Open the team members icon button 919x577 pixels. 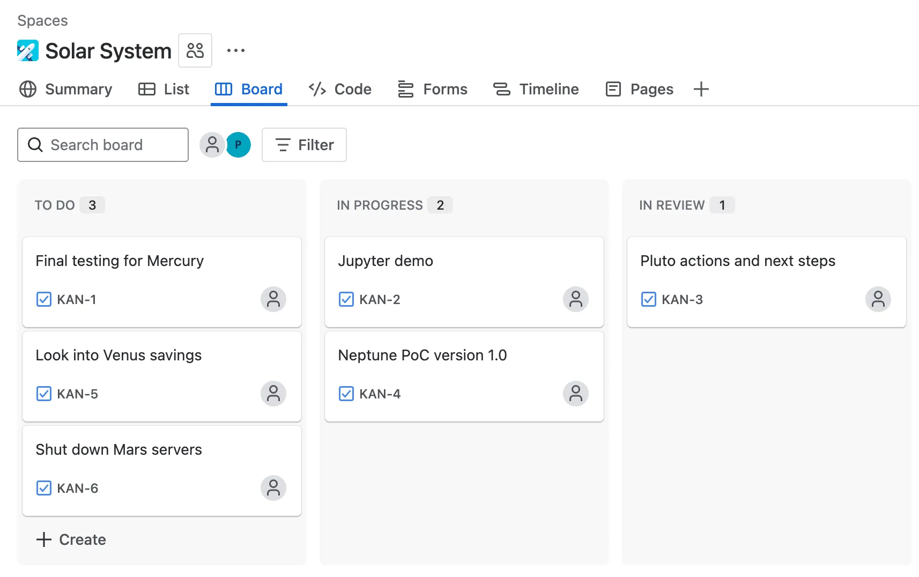[x=195, y=51]
